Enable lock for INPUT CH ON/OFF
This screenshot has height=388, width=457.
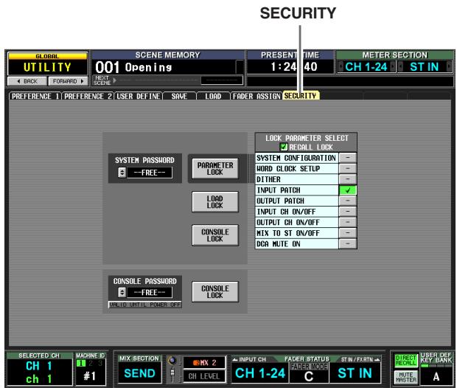tap(347, 212)
